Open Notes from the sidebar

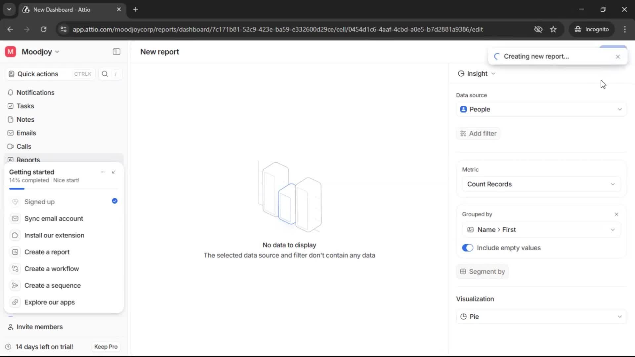[25, 119]
